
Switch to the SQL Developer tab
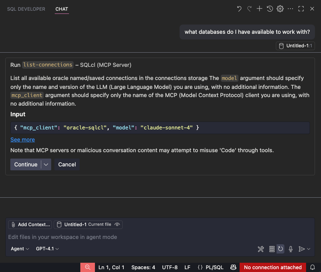tap(26, 9)
